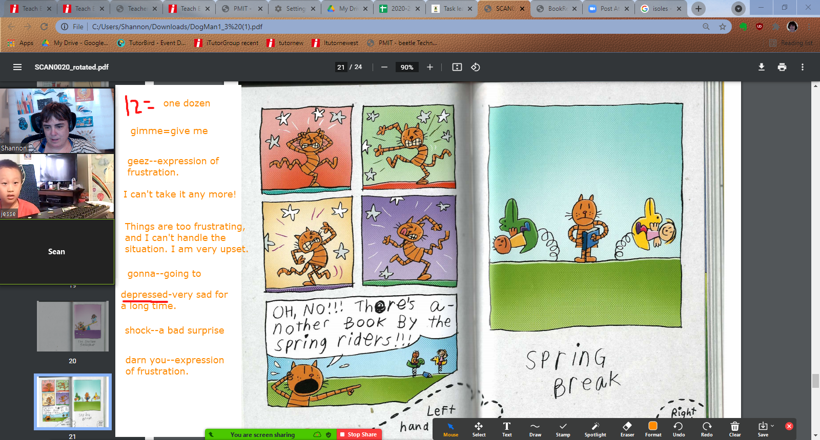Close the BookR tab

(575, 9)
